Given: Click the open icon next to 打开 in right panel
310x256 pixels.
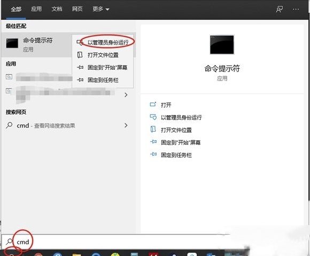Looking at the screenshot, I should (153, 105).
